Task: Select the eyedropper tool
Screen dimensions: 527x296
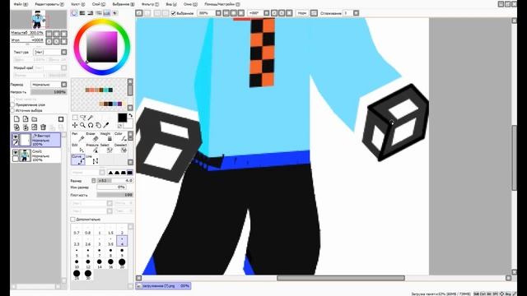Action: (x=106, y=125)
